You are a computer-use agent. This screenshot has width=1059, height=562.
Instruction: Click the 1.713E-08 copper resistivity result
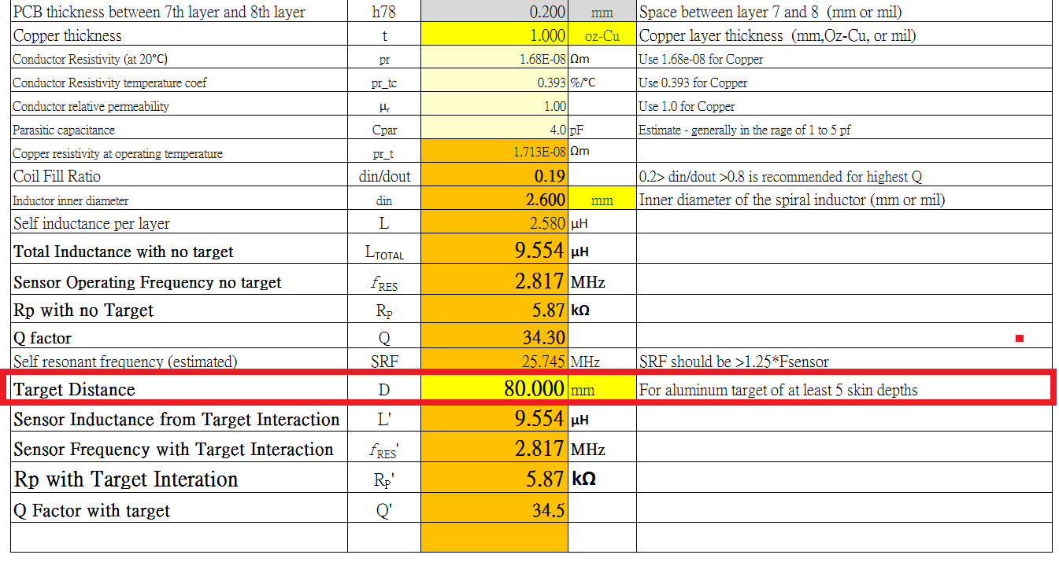point(494,152)
